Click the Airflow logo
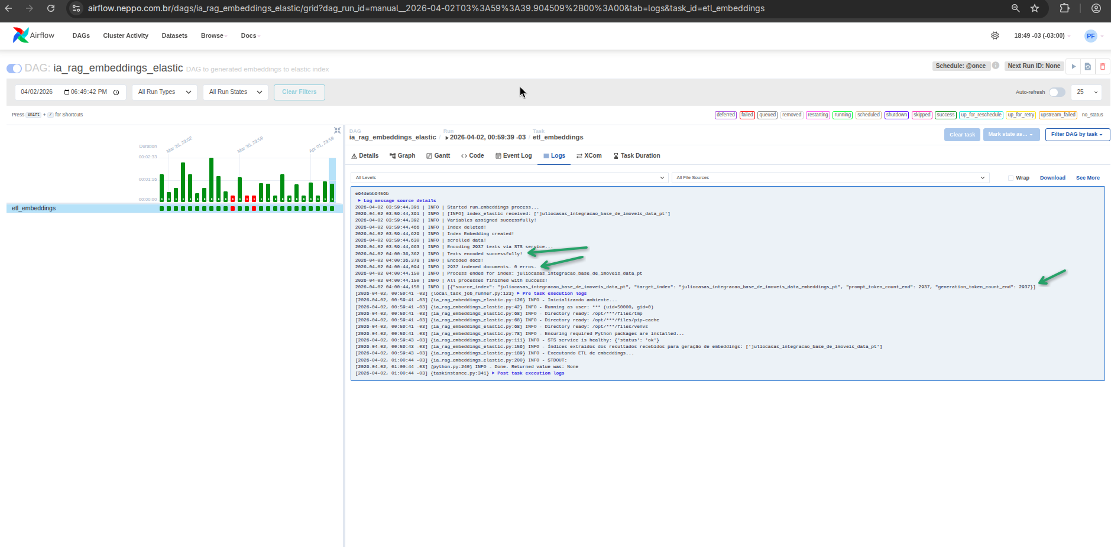The height and width of the screenshot is (547, 1111). tap(34, 35)
